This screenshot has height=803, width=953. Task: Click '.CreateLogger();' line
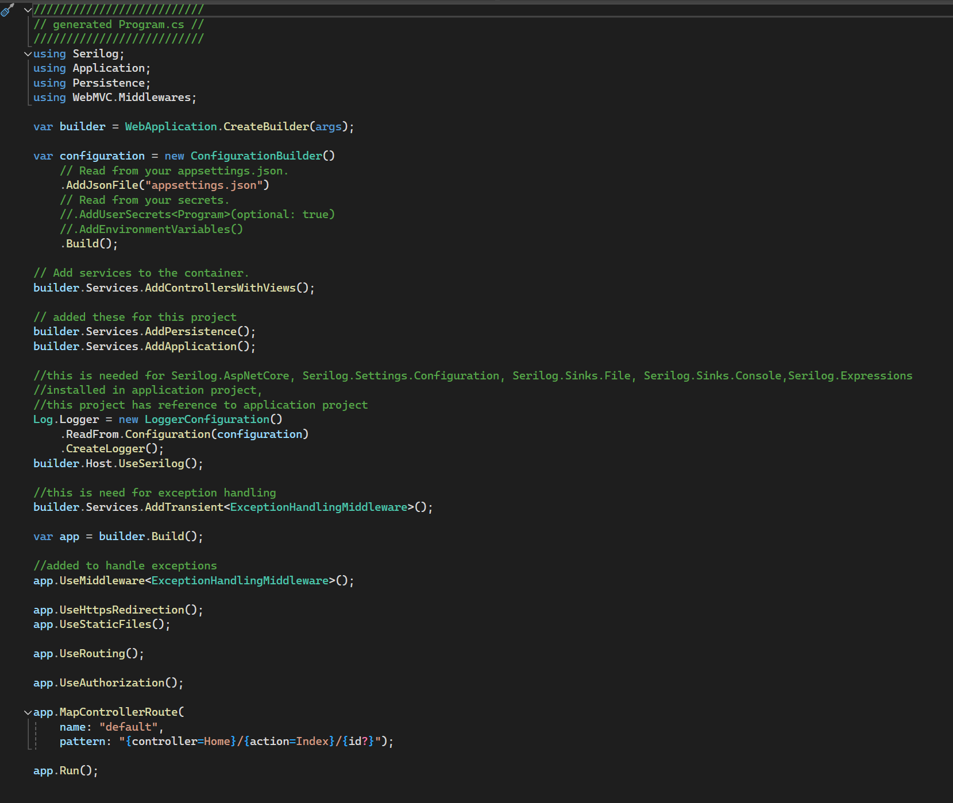pyautogui.click(x=112, y=449)
